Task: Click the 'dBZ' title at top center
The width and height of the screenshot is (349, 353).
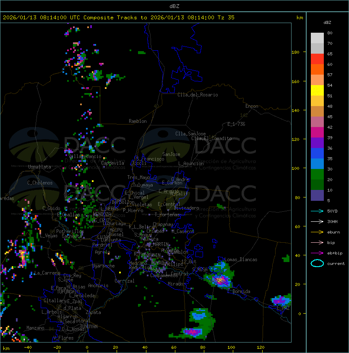Action: coord(174,6)
